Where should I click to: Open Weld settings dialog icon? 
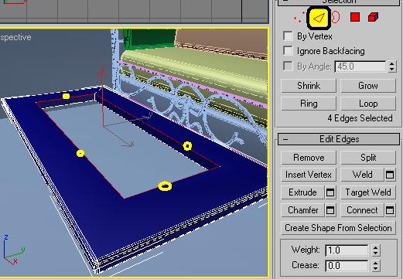click(x=390, y=175)
